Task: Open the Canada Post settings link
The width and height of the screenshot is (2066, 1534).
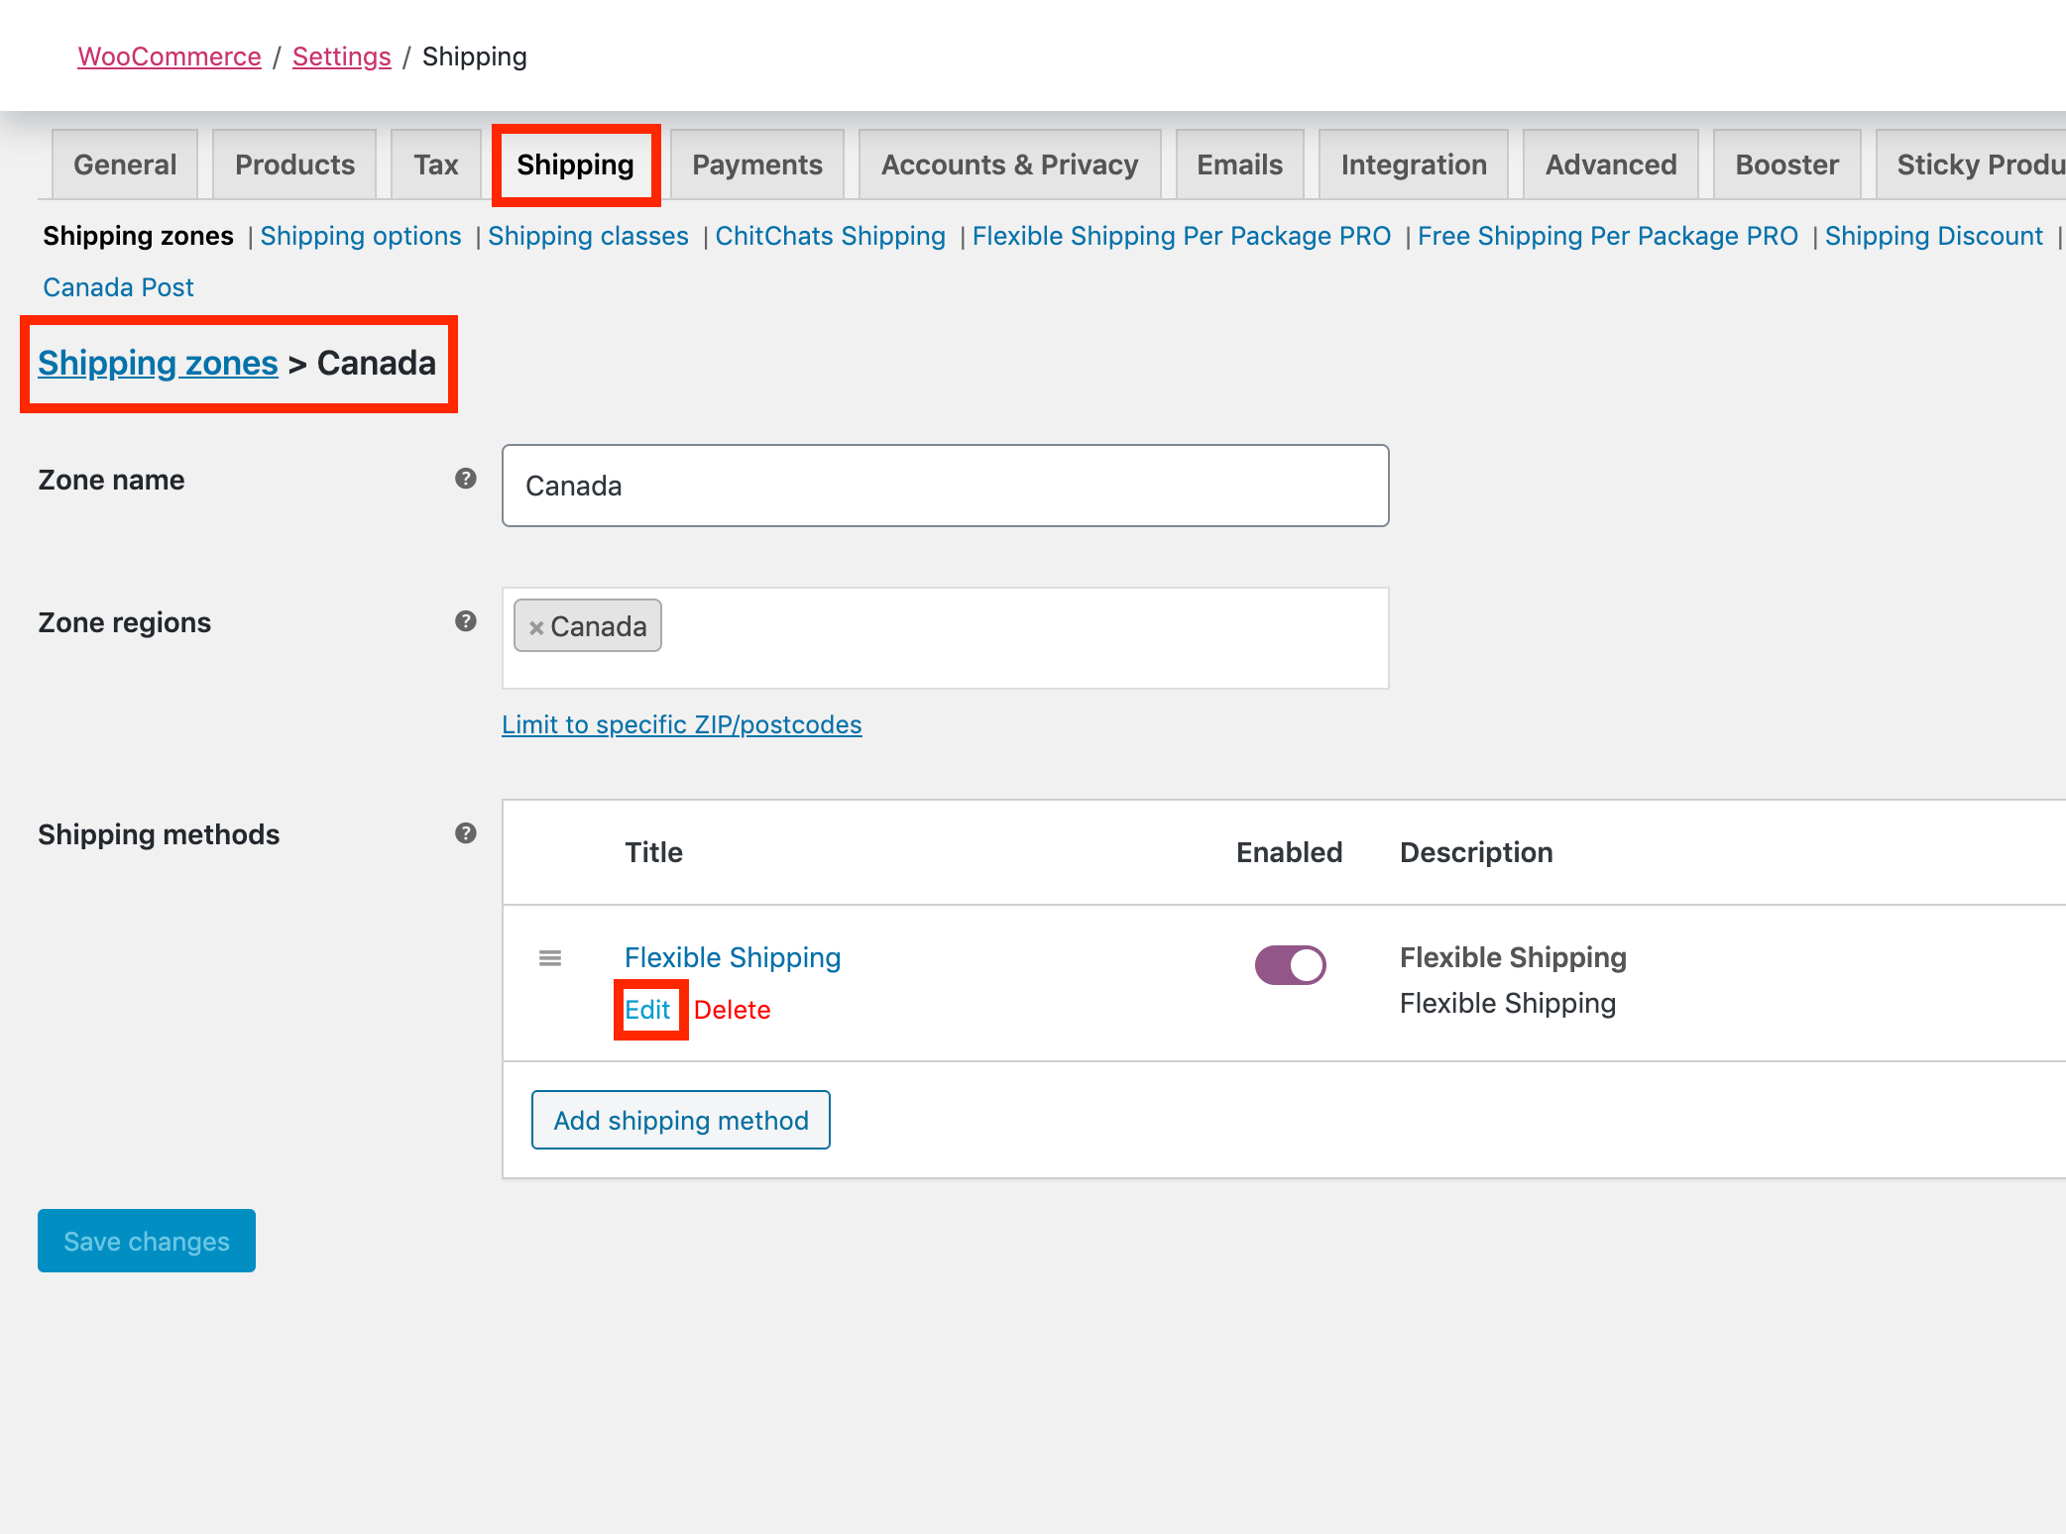Action: (118, 287)
